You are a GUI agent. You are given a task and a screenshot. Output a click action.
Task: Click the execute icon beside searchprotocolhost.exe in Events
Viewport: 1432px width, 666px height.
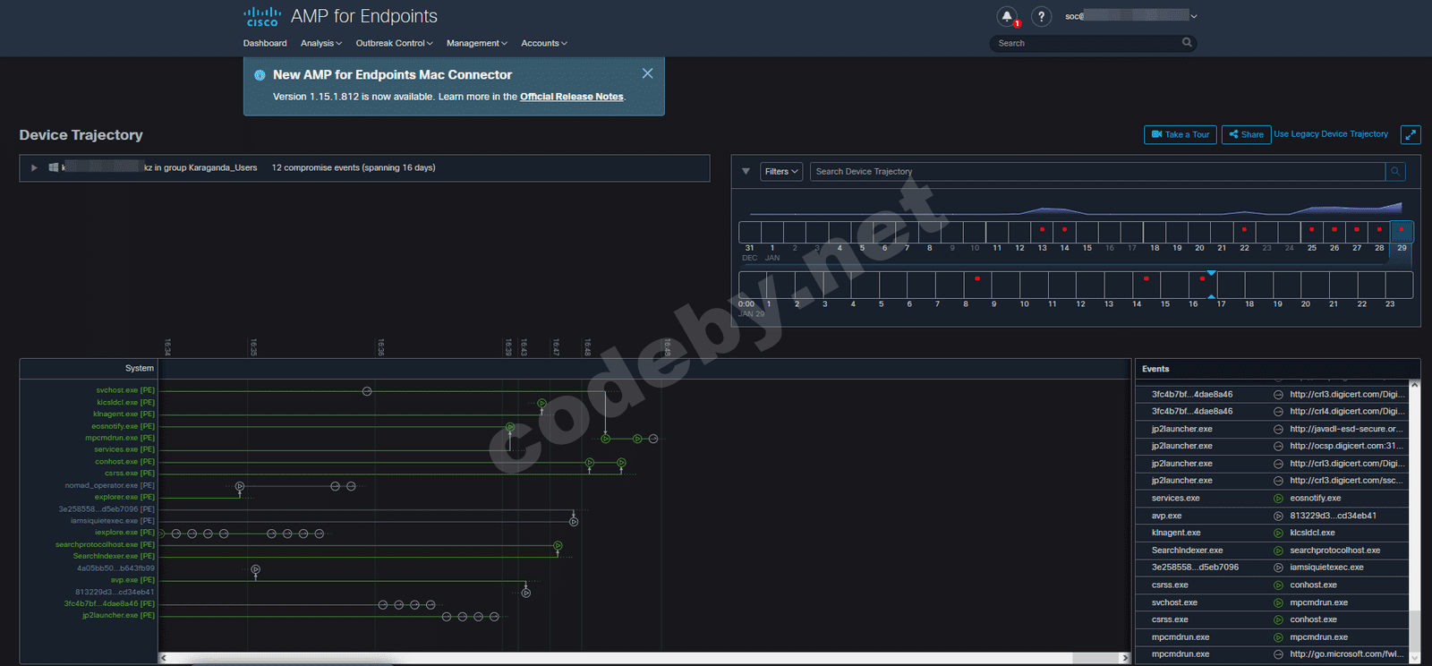1278,551
